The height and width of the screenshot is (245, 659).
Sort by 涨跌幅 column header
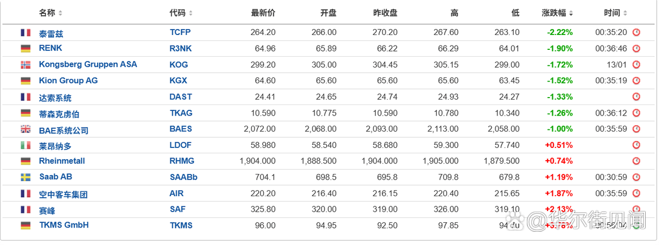click(x=557, y=13)
